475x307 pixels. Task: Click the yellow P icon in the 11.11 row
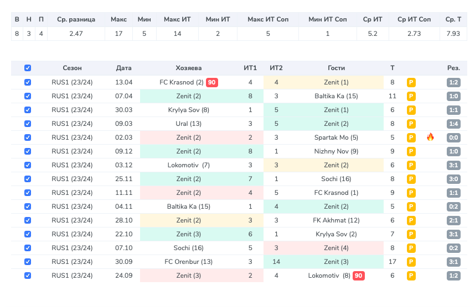(411, 193)
